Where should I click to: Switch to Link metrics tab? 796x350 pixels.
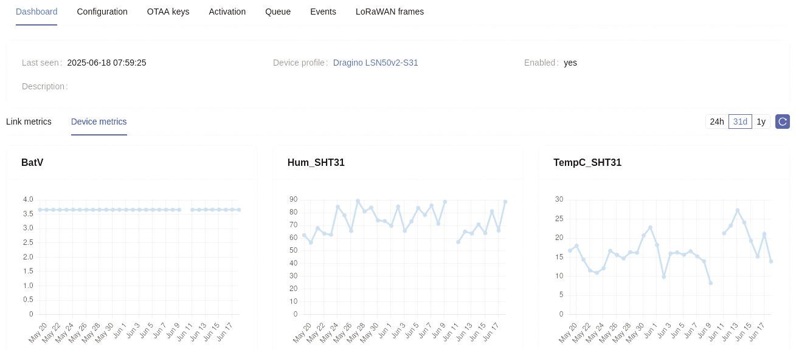(x=29, y=122)
